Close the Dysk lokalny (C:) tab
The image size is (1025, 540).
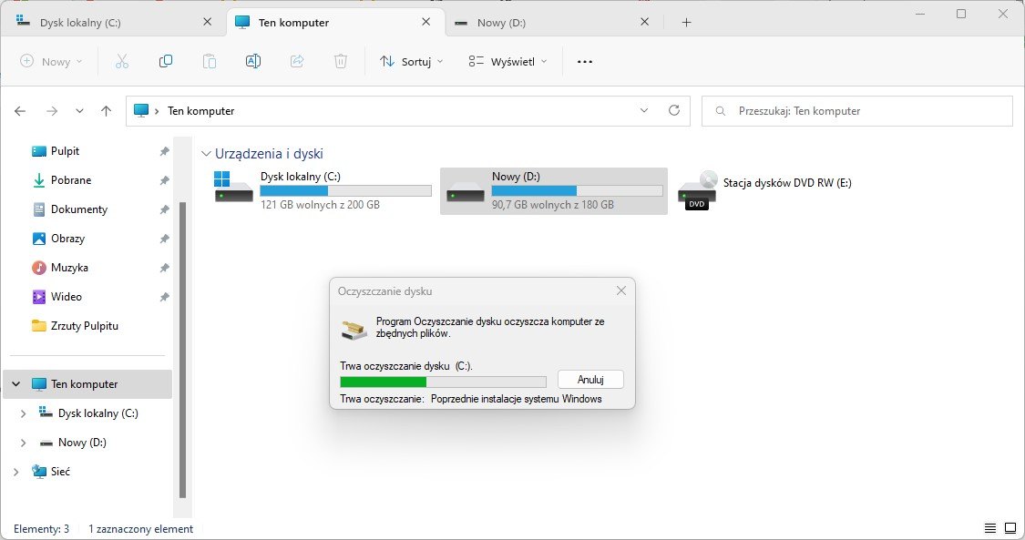point(207,22)
